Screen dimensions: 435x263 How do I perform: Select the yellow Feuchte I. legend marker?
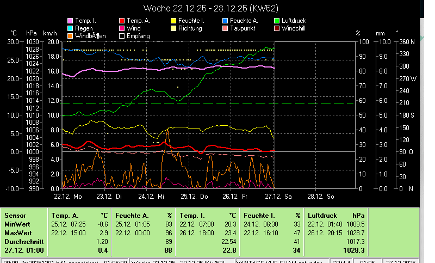(x=173, y=21)
